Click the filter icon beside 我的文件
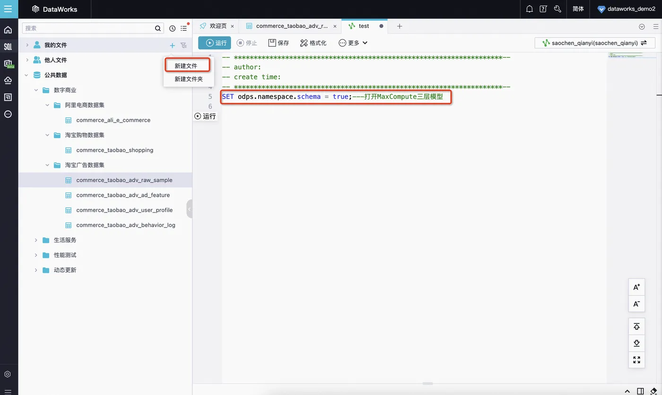The height and width of the screenshot is (395, 662). point(184,45)
